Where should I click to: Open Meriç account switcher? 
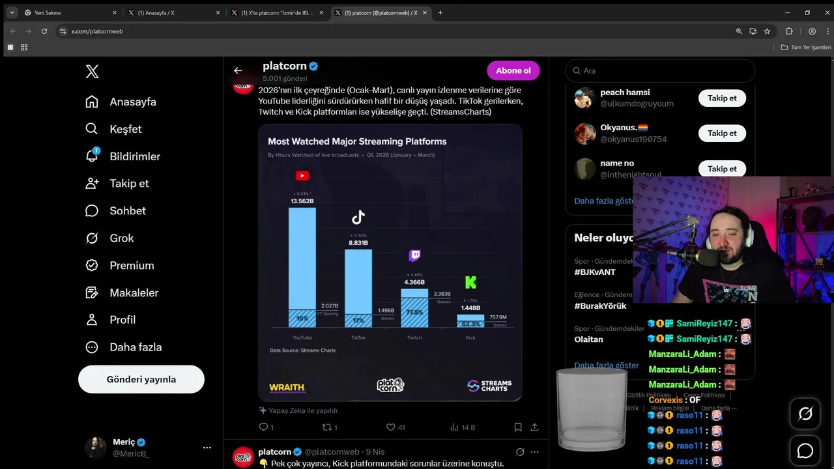click(149, 448)
